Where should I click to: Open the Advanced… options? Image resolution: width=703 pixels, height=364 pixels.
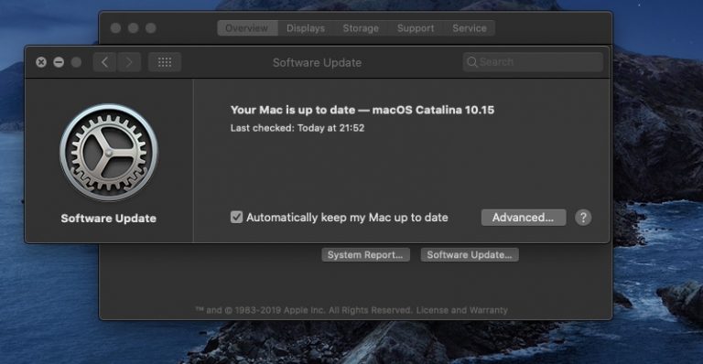[x=524, y=218]
